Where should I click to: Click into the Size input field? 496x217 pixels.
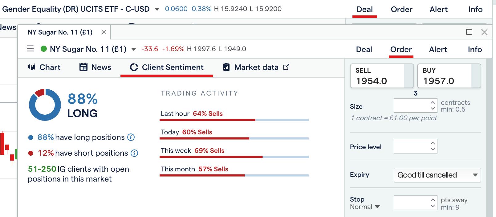(x=412, y=105)
